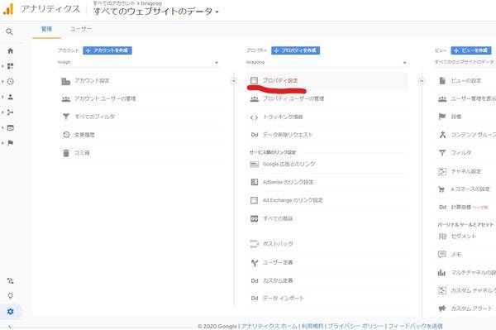Viewport: 496px width, 330px height.
Task: Open プライバシー ポリシー footer link
Action: tap(355, 326)
